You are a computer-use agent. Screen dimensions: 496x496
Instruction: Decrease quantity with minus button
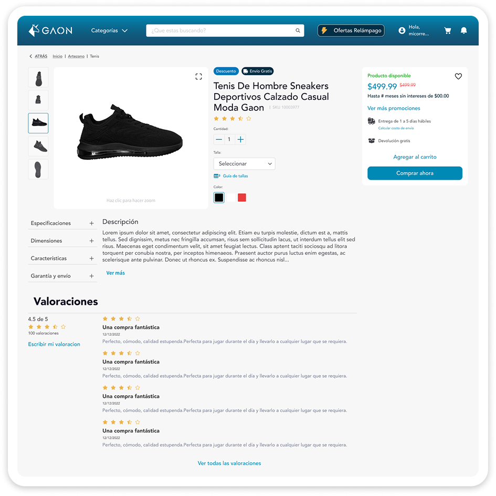click(x=219, y=139)
